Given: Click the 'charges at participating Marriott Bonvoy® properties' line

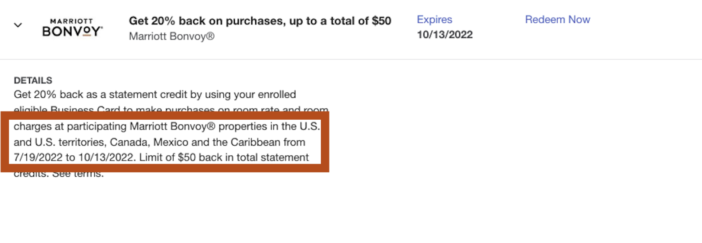Looking at the screenshot, I should (167, 126).
